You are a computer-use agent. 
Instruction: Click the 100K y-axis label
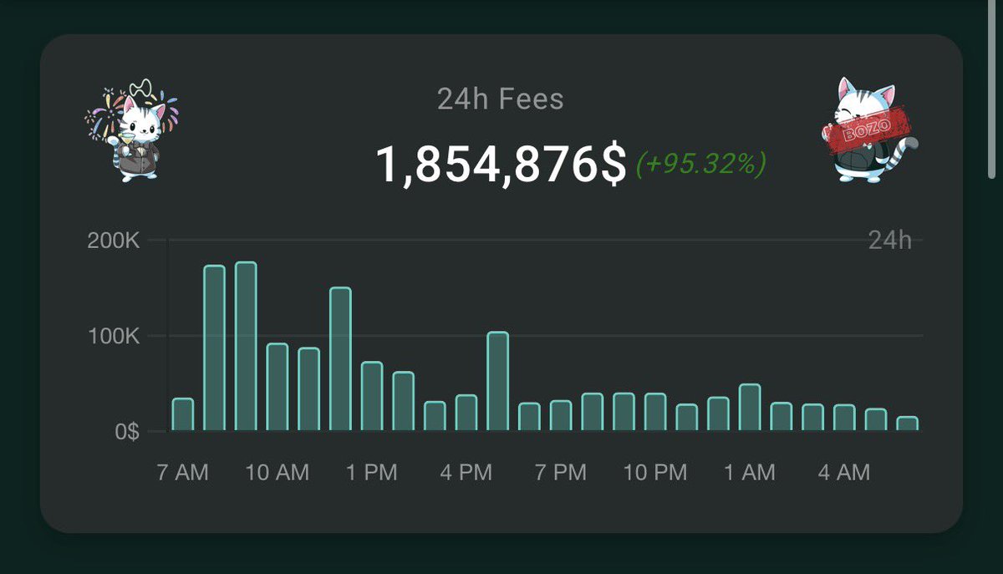tap(114, 337)
